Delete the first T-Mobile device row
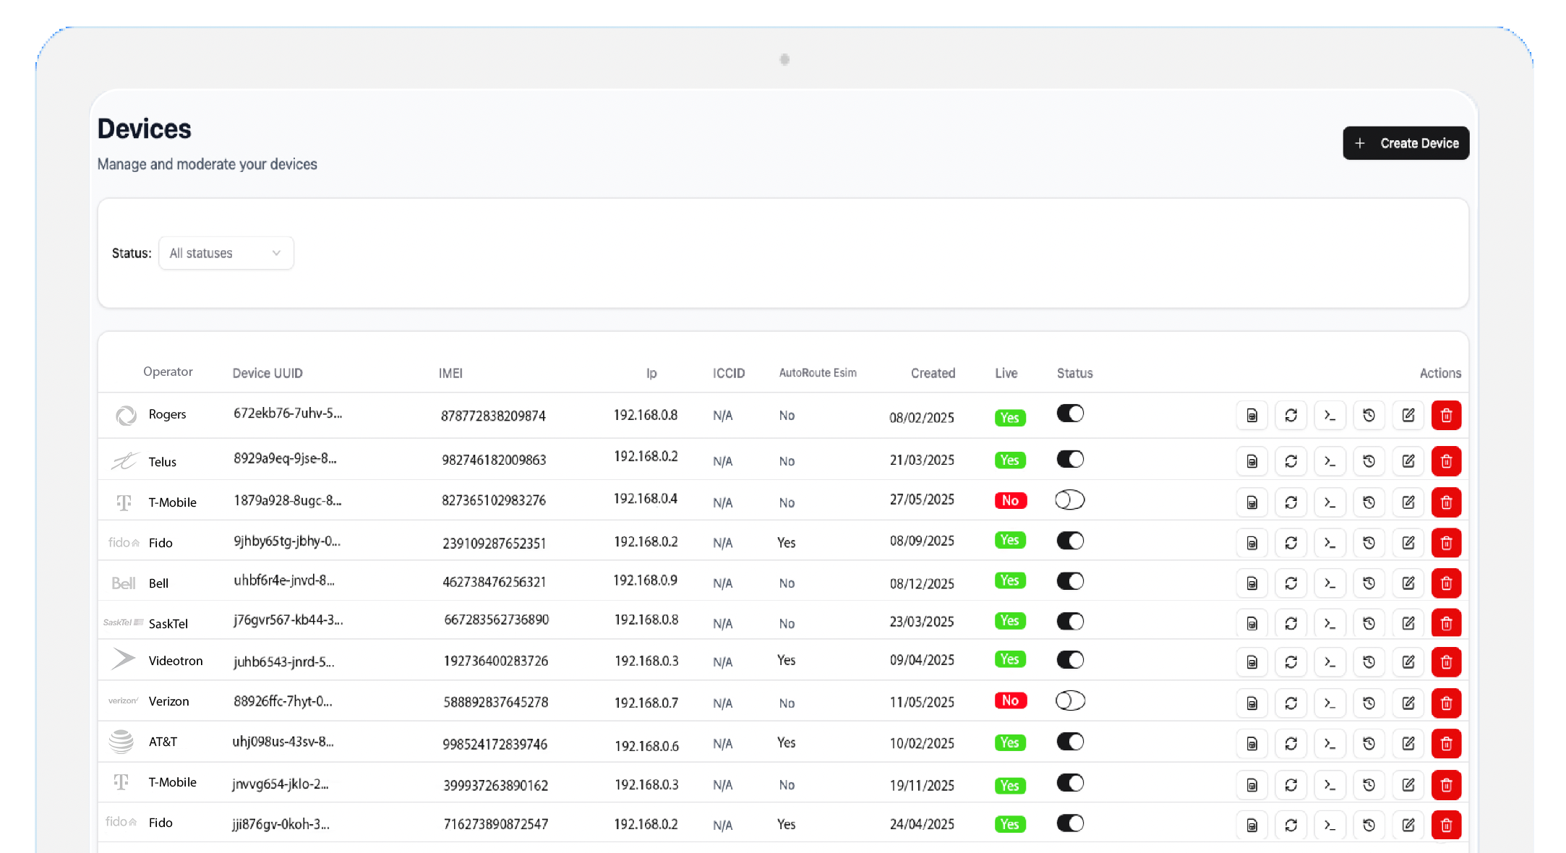Viewport: 1566px width, 853px height. (x=1446, y=502)
